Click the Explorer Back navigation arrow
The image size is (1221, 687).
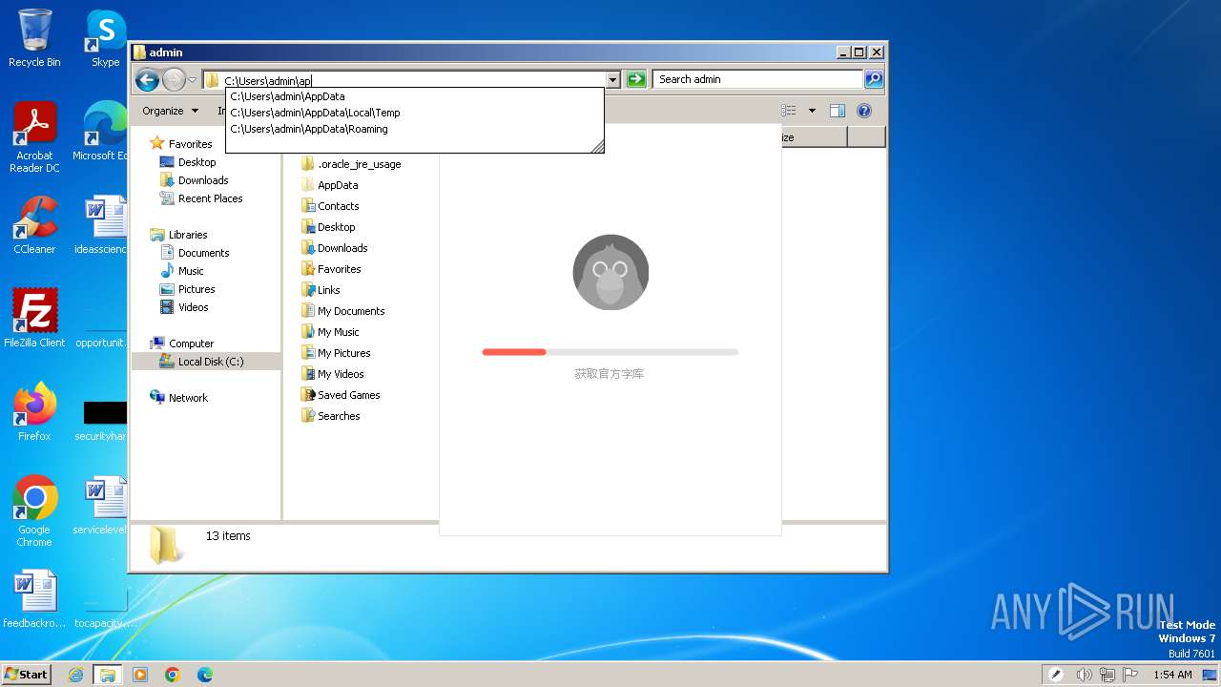click(x=147, y=79)
